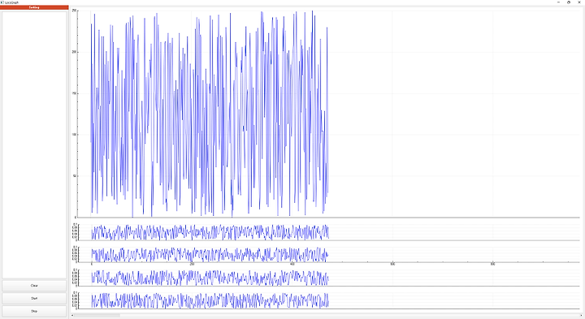The height and width of the screenshot is (319, 585).
Task: Click the bottom small waveform plot
Action: coord(328,300)
